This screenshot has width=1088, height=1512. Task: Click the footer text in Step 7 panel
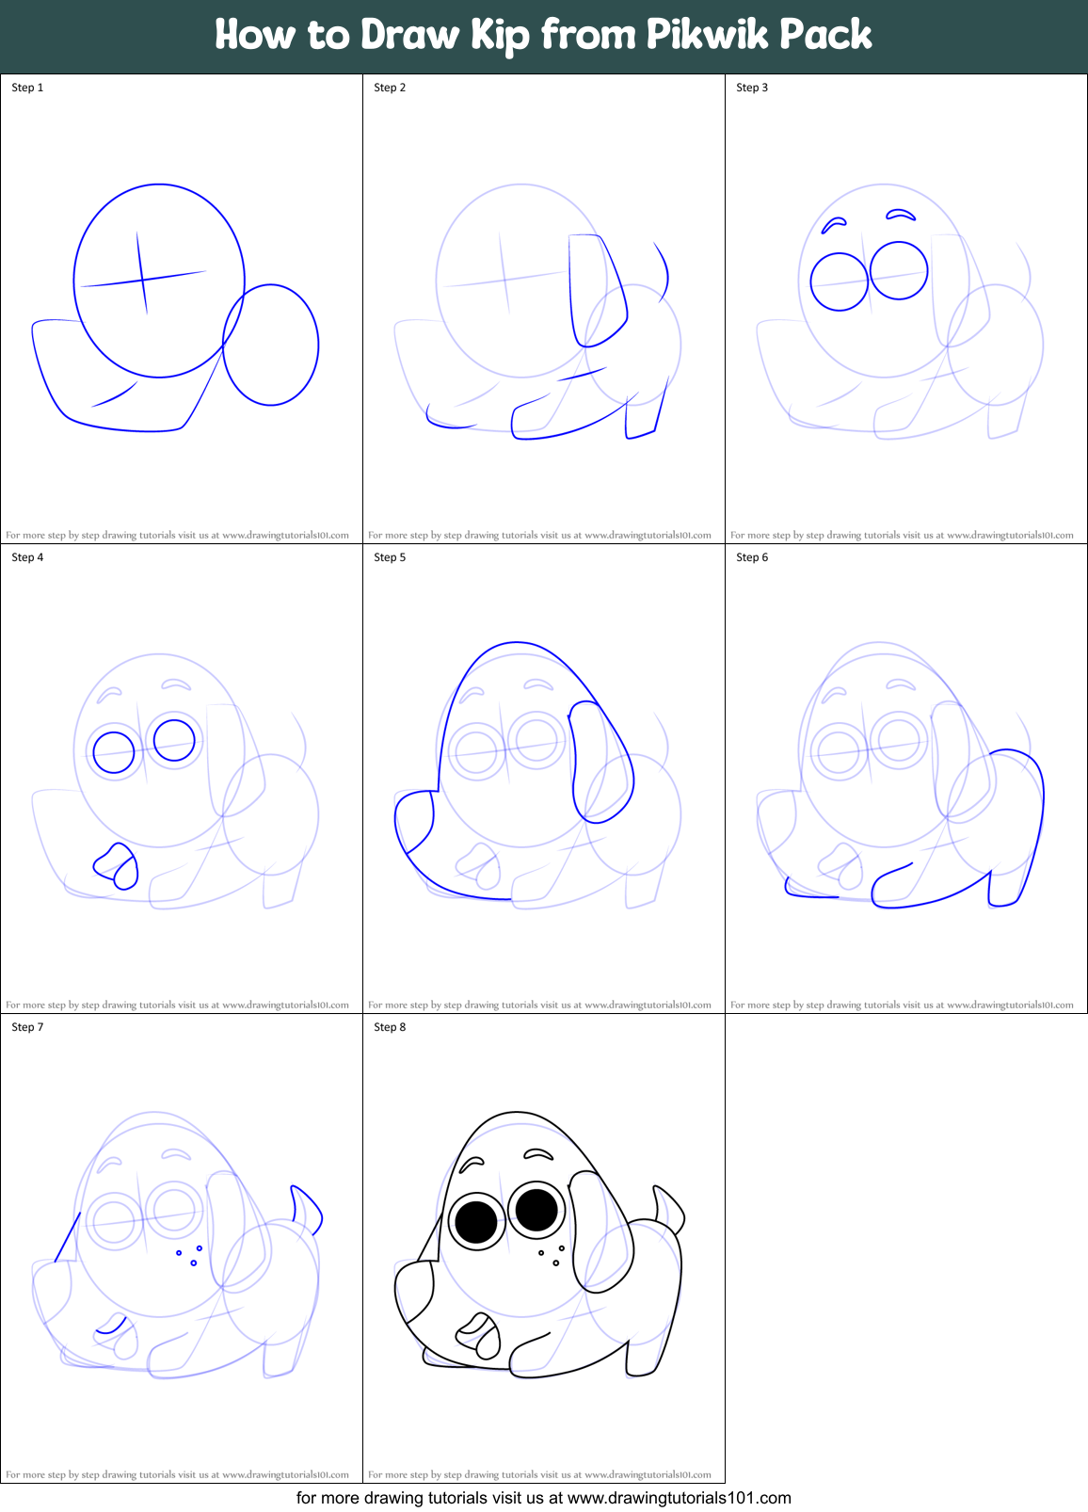pyautogui.click(x=177, y=1474)
